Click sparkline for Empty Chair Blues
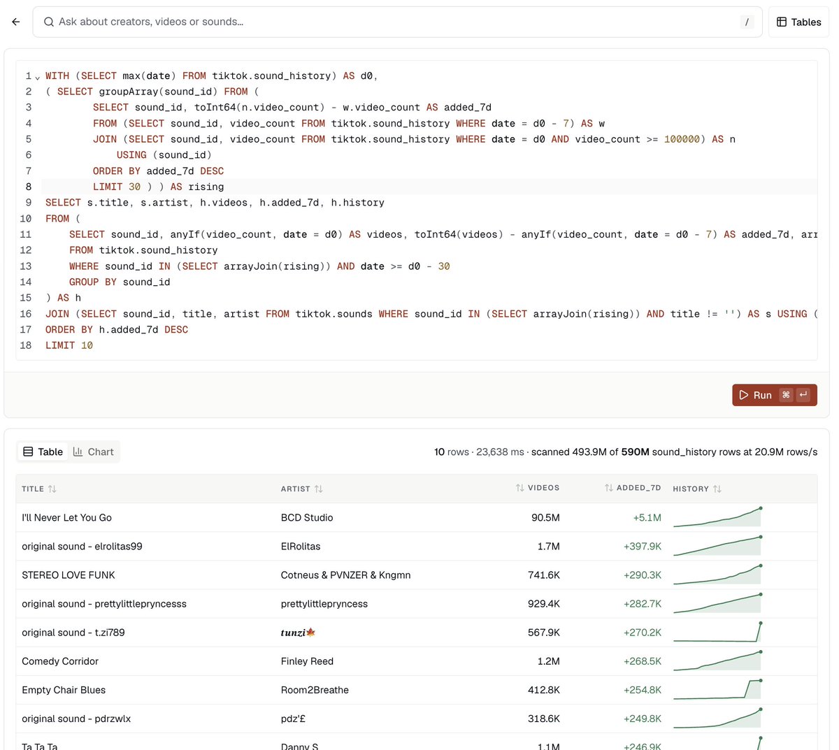The width and height of the screenshot is (839, 750). (717, 689)
